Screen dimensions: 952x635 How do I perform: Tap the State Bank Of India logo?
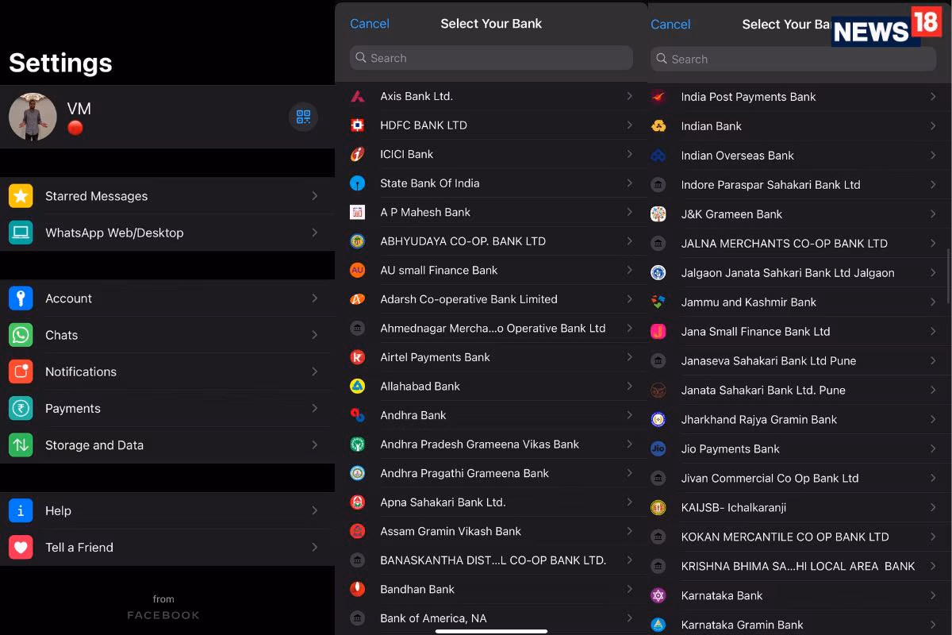[x=358, y=183]
